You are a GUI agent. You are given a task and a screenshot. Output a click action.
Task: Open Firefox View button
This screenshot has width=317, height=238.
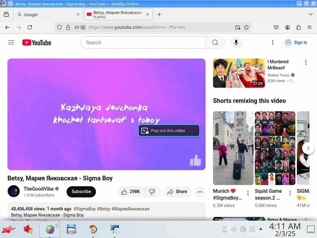tap(6, 14)
